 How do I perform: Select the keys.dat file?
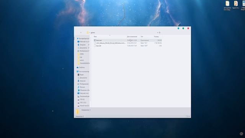(x=127, y=46)
